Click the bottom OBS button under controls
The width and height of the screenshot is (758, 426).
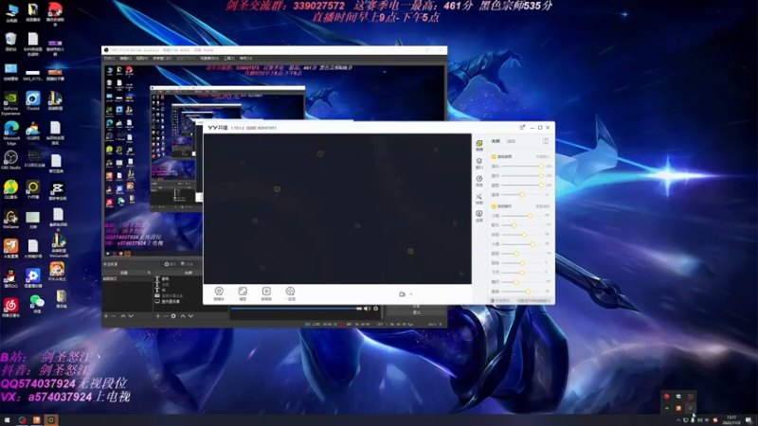coord(417,312)
